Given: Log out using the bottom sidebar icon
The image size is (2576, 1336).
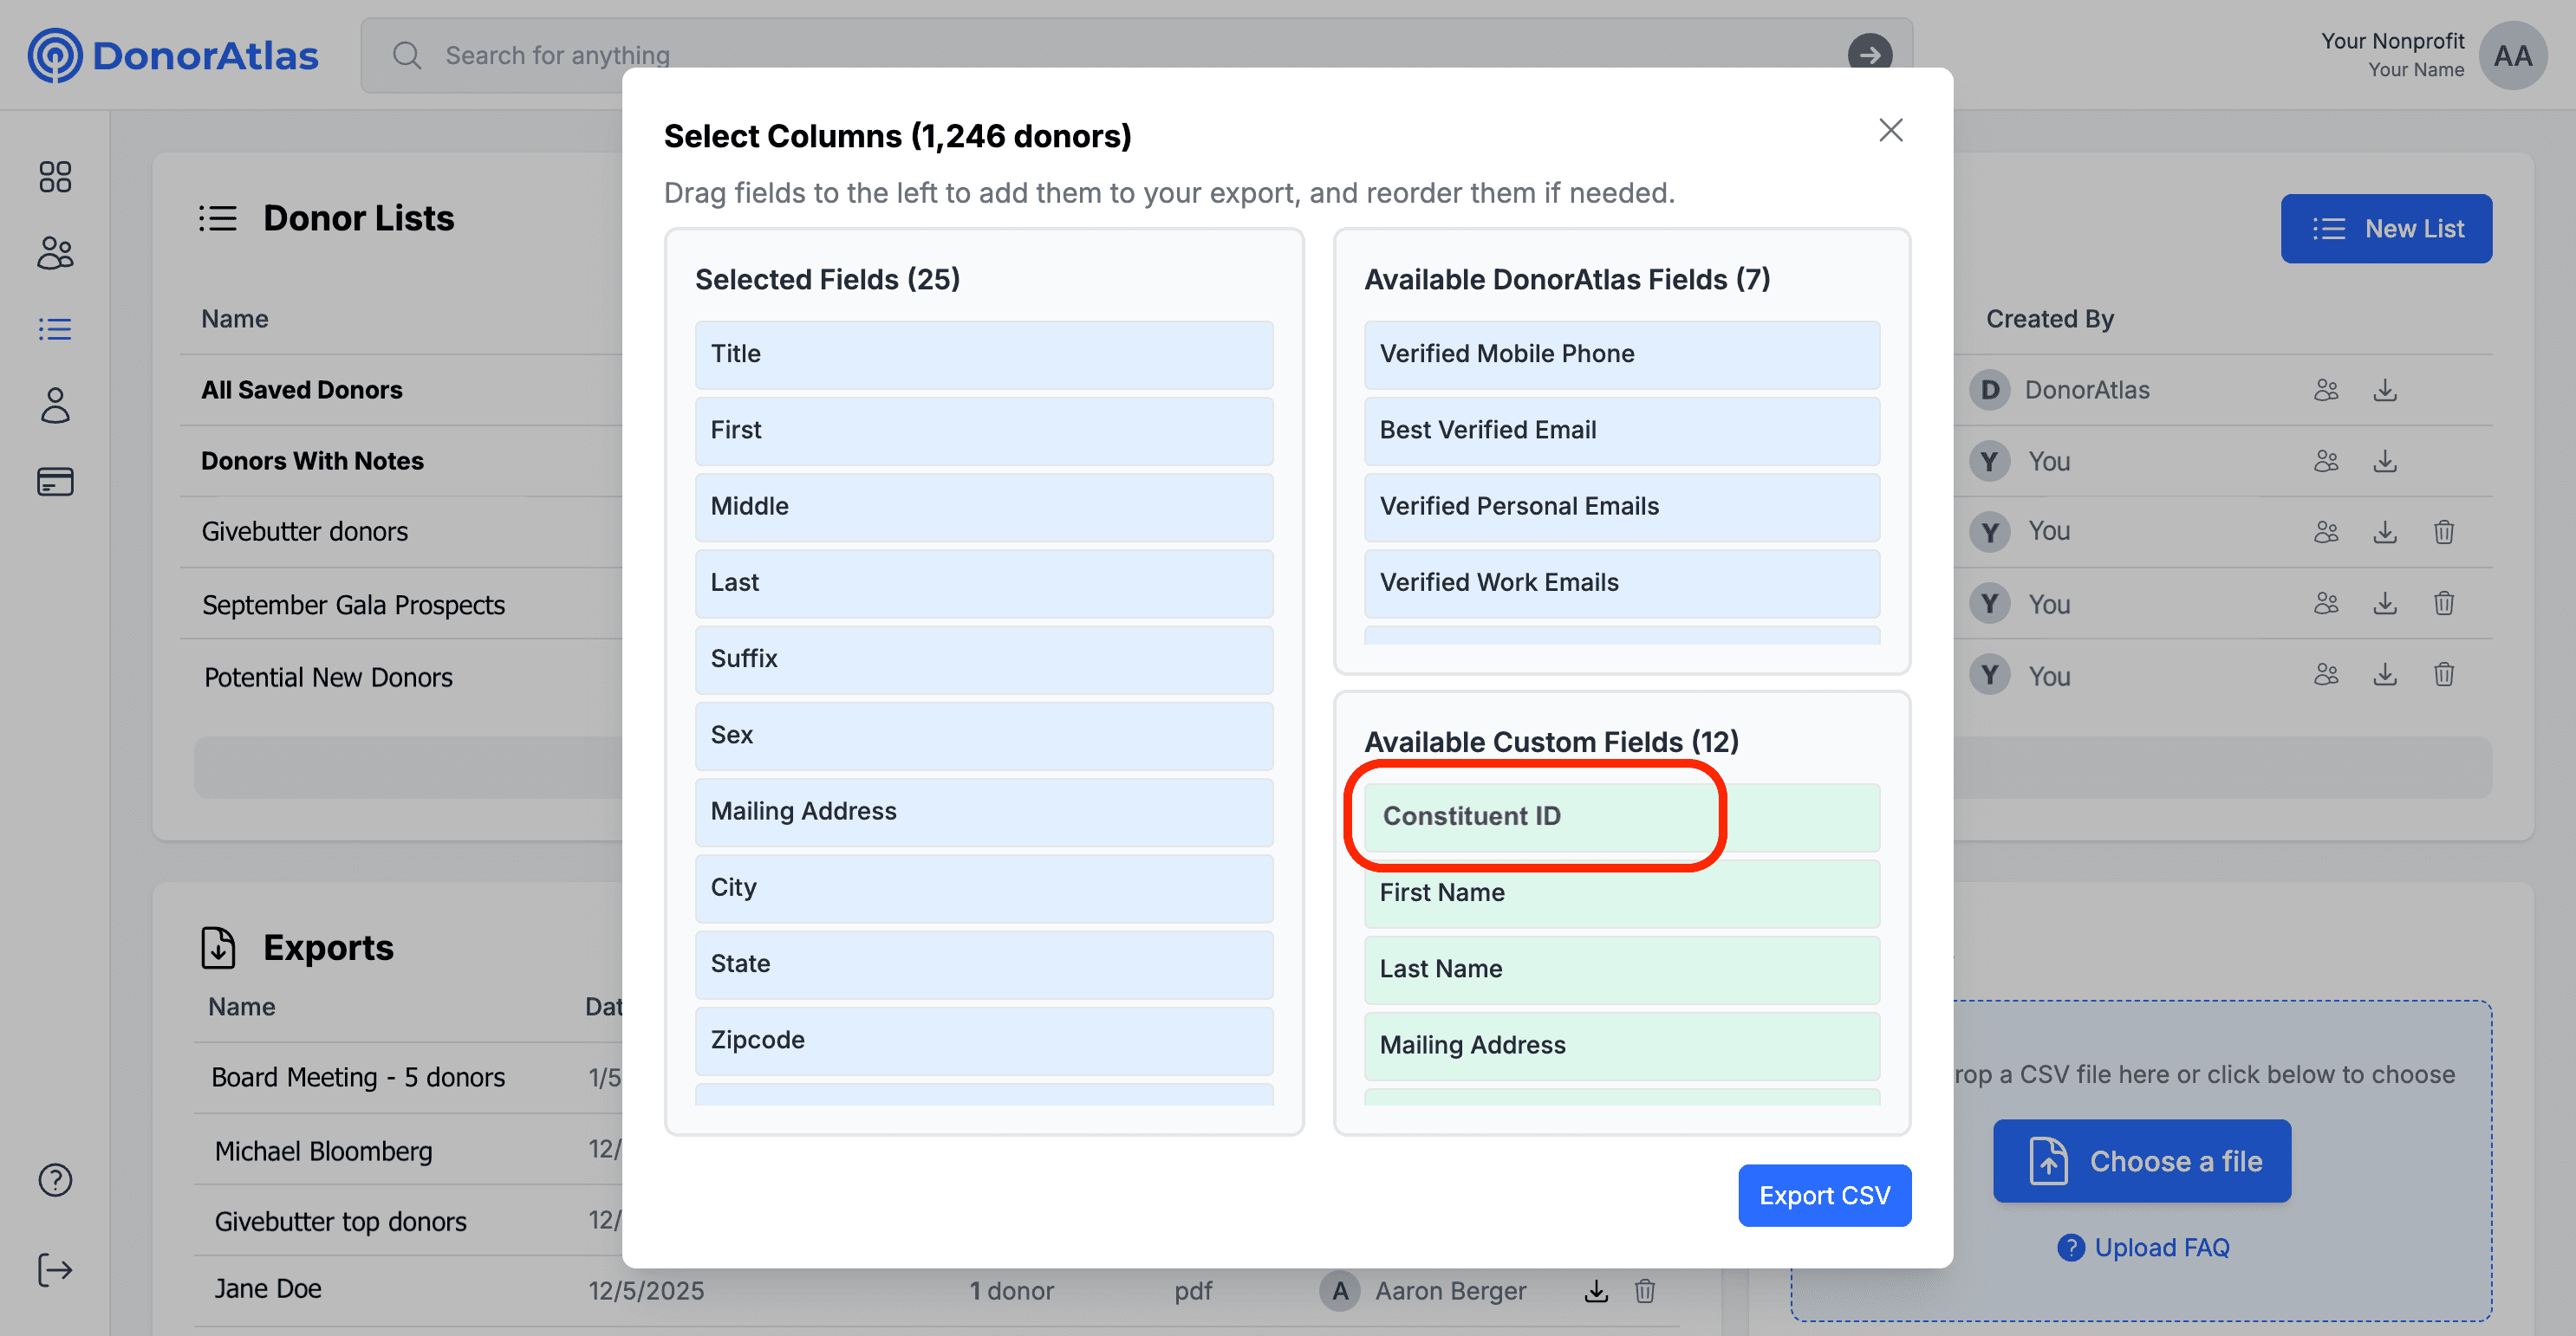Looking at the screenshot, I should tap(55, 1270).
